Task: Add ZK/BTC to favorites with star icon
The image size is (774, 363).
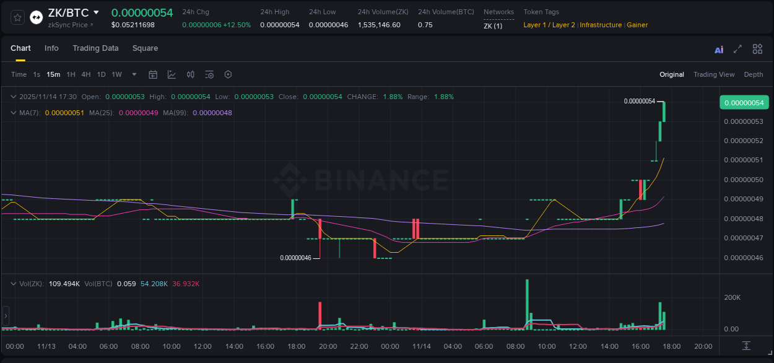Action: 16,17
